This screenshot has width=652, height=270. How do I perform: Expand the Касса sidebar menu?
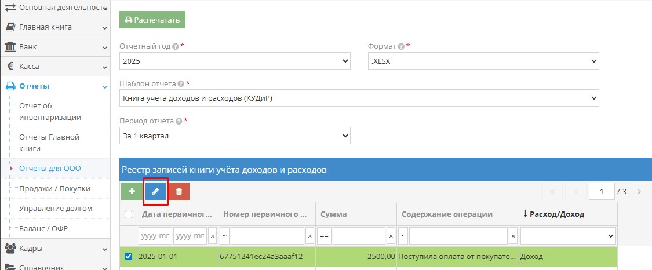pyautogui.click(x=55, y=67)
